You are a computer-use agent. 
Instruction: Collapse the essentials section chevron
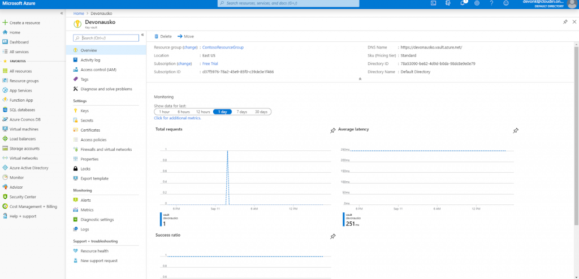tap(360, 79)
